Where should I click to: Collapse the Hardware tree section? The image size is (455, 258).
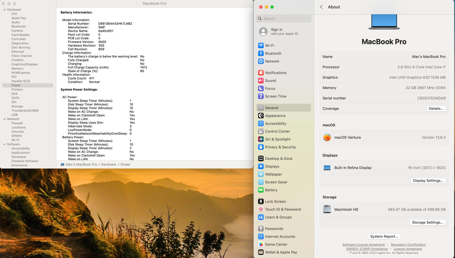(4, 10)
